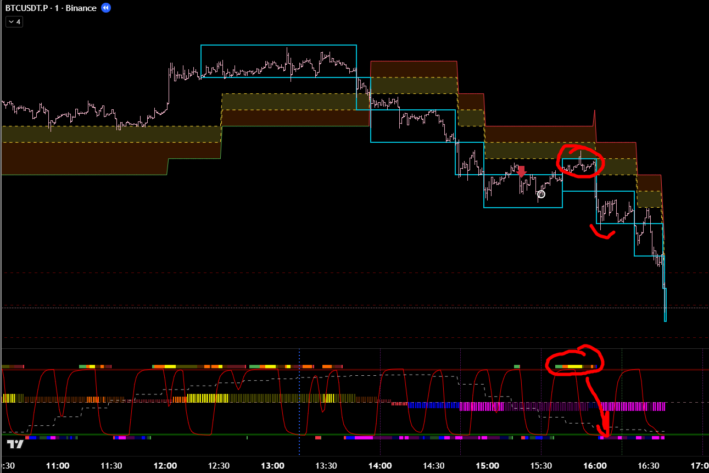Viewport: 709px width, 473px height.
Task: Click the red down arrow signal marker
Action: click(x=522, y=171)
